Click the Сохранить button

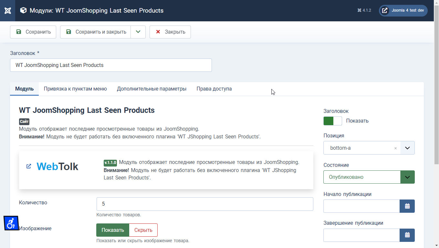[x=33, y=32]
